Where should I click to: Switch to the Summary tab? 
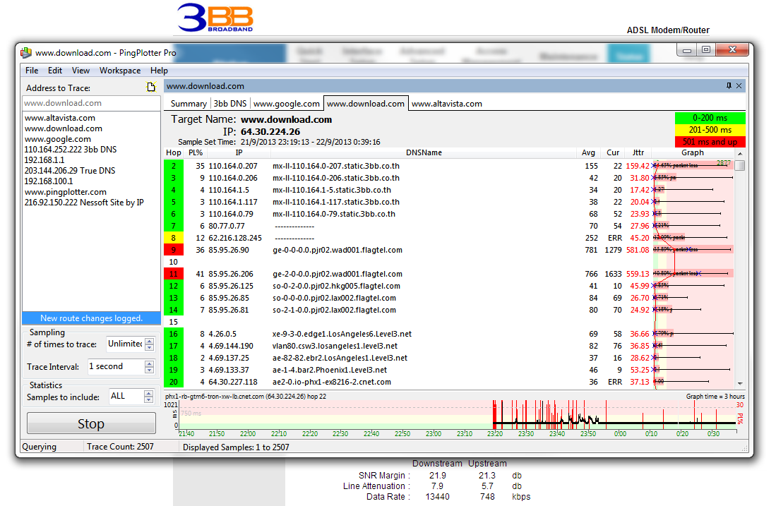(189, 104)
